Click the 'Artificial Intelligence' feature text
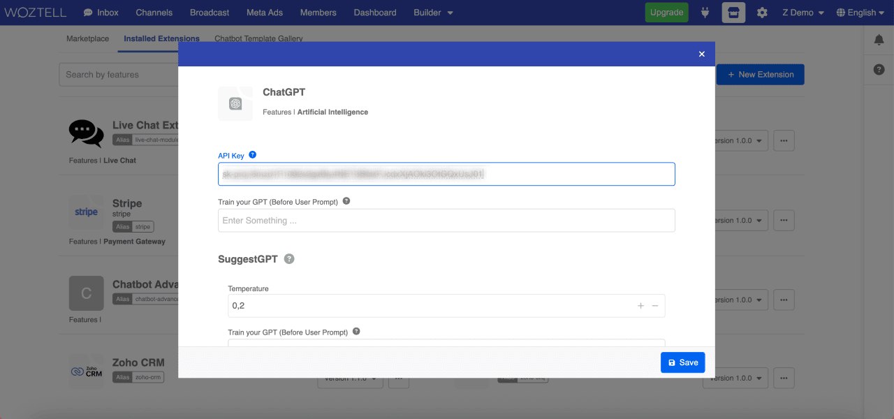Viewport: 894px width, 419px height. tap(332, 112)
